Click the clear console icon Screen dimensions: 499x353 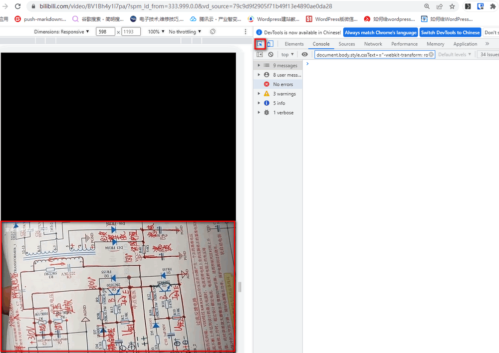(270, 54)
